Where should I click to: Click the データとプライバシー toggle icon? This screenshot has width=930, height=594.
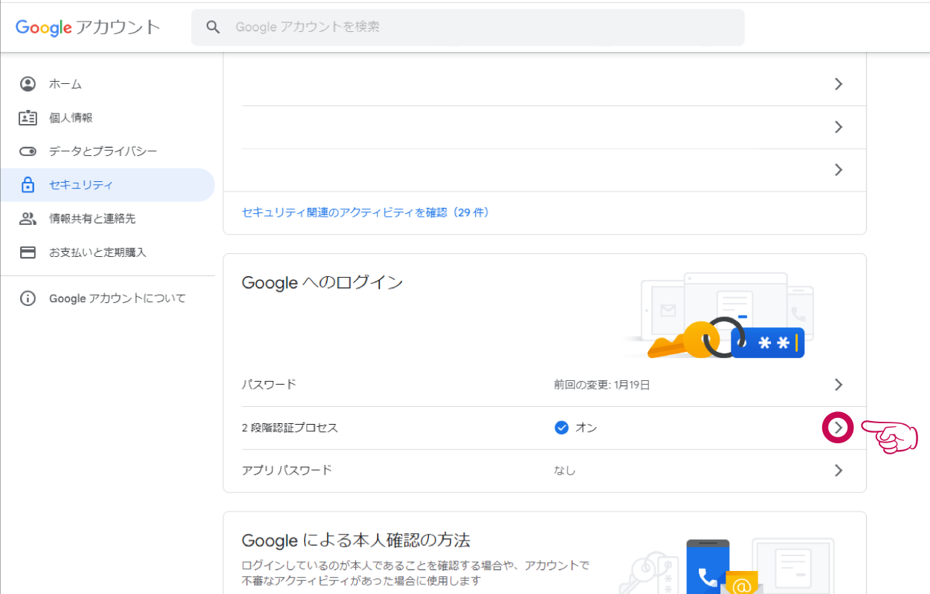[28, 151]
